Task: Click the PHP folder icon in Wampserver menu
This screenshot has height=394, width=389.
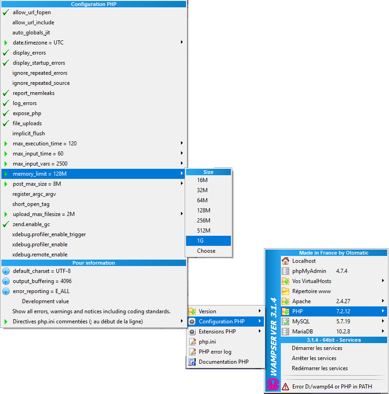Action: (285, 311)
